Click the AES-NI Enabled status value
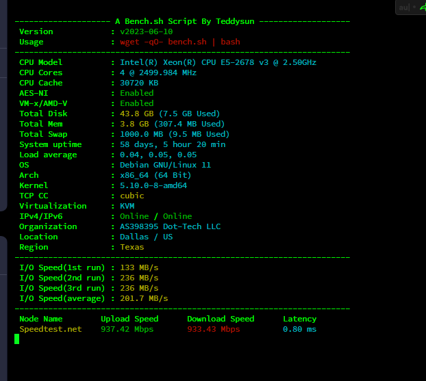 [x=136, y=93]
